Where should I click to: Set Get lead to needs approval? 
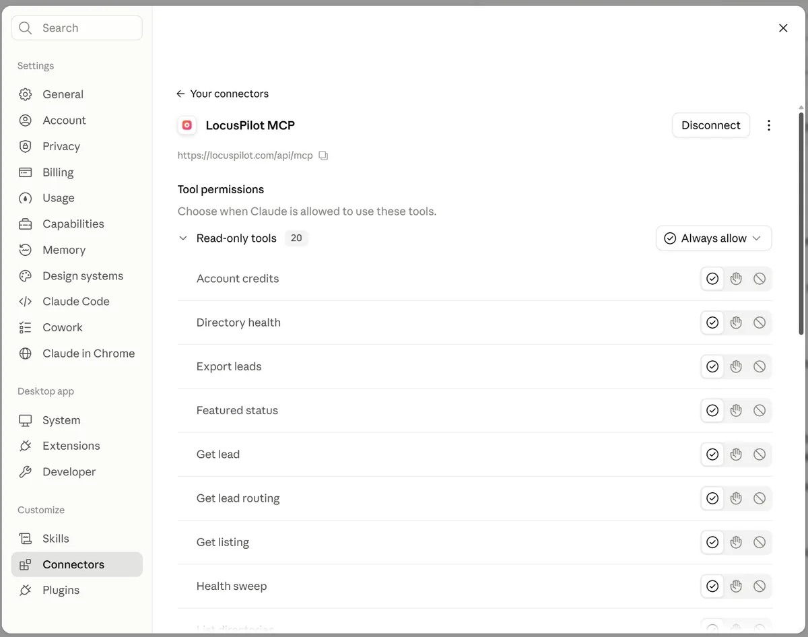click(736, 455)
